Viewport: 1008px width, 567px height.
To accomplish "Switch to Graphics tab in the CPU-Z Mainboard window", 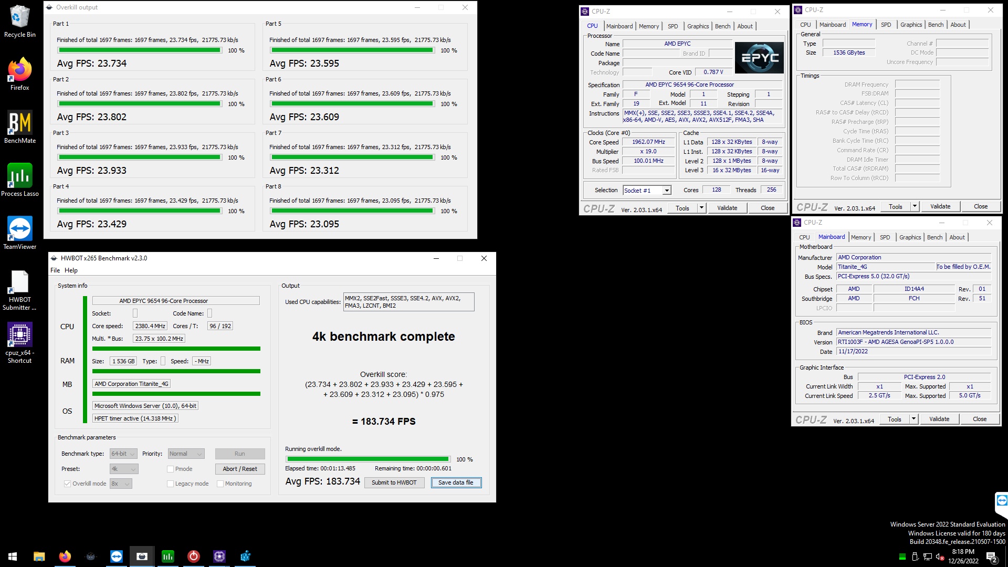I will (910, 237).
